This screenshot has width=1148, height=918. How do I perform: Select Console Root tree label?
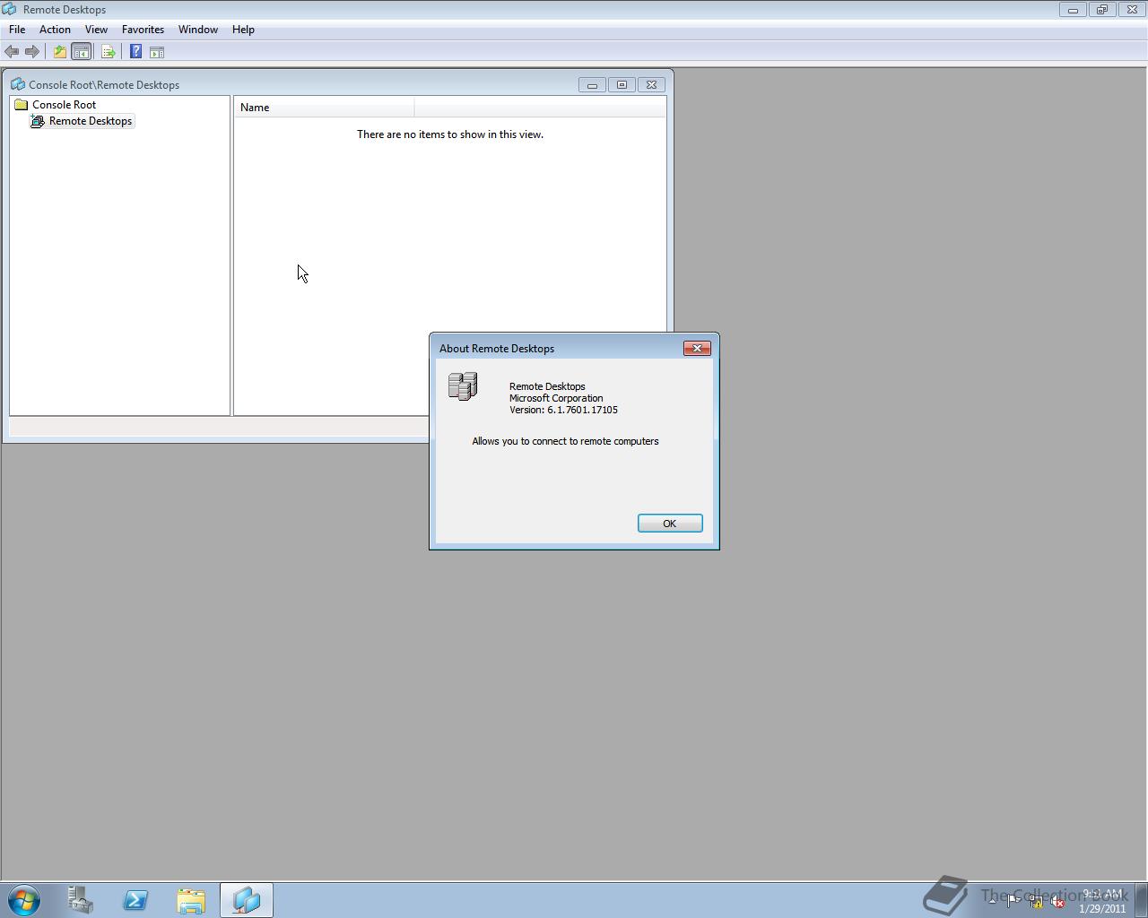point(64,105)
